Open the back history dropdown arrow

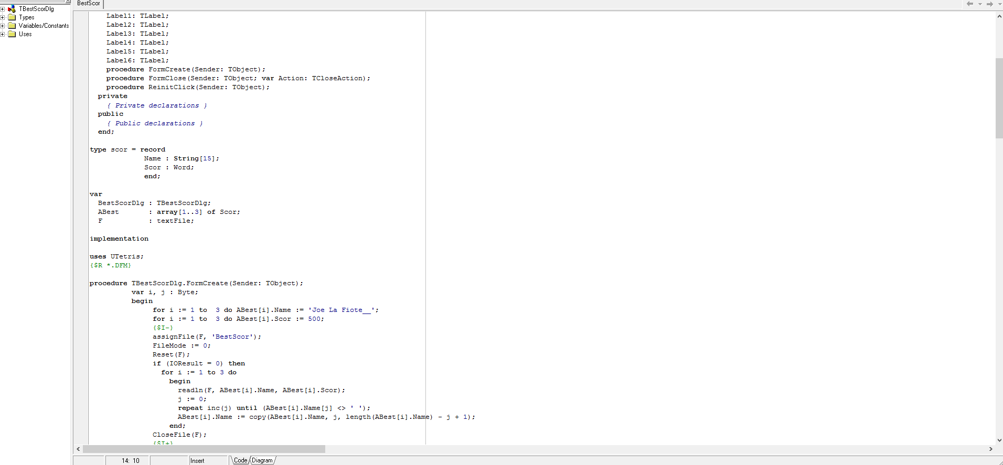pos(979,4)
